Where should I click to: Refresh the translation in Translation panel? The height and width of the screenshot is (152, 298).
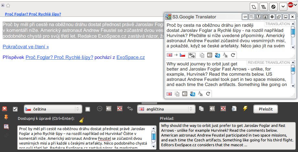coord(233,55)
